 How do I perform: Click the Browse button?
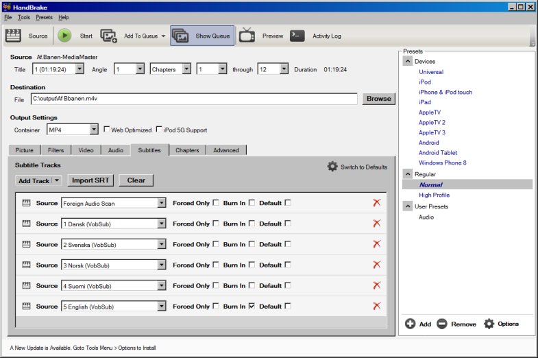pos(378,99)
